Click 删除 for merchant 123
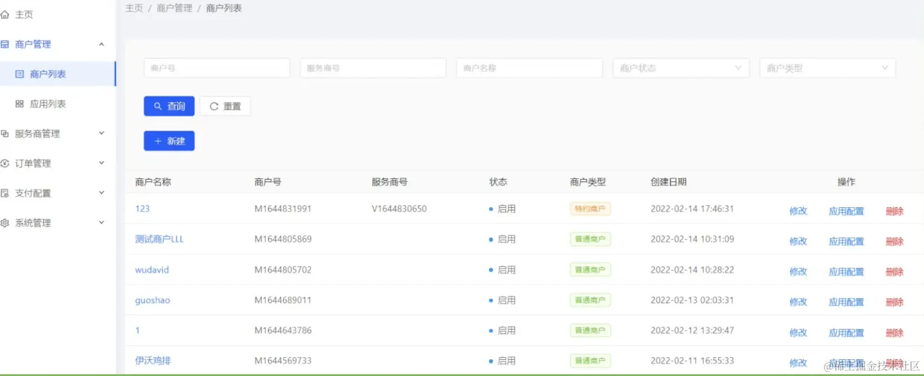Viewport: 924px width, 376px height. (894, 211)
